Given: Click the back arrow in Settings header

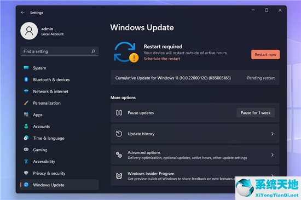Looking at the screenshot, I should 22,13.
